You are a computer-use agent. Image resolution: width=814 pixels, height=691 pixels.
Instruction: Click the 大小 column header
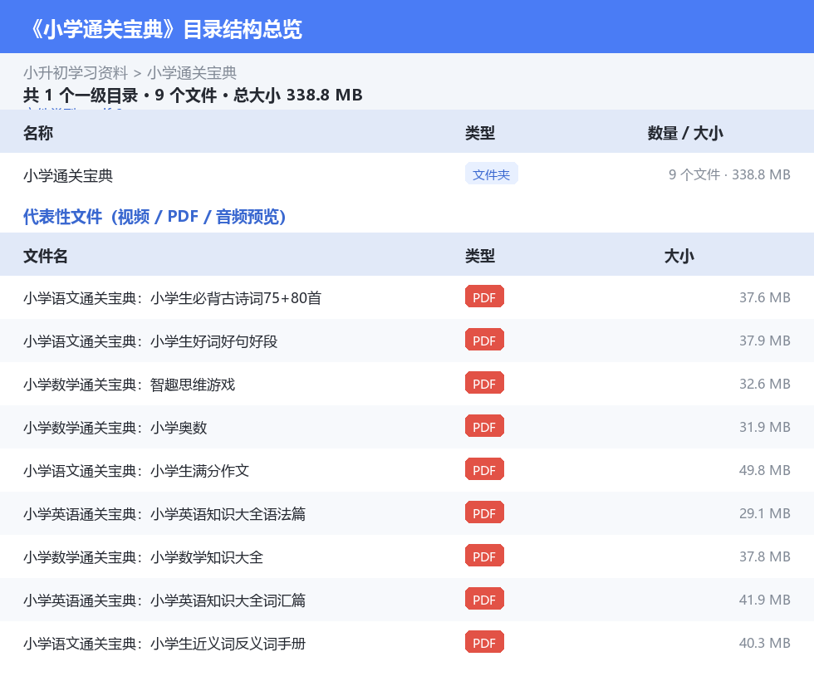(679, 256)
